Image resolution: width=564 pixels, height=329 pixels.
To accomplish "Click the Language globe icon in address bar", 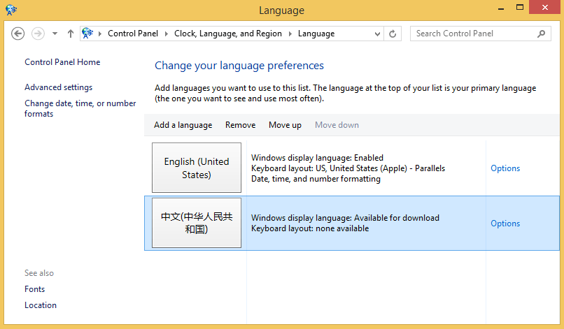I will click(x=87, y=34).
